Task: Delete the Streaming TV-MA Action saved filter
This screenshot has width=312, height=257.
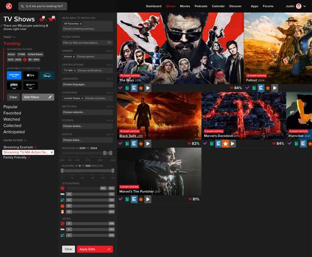Action: tap(52, 152)
